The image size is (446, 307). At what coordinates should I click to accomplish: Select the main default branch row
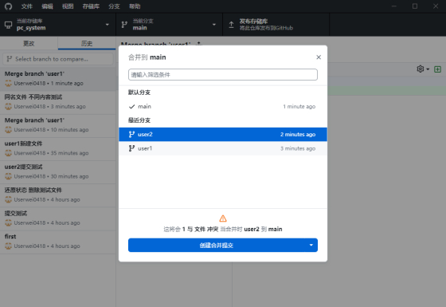223,107
